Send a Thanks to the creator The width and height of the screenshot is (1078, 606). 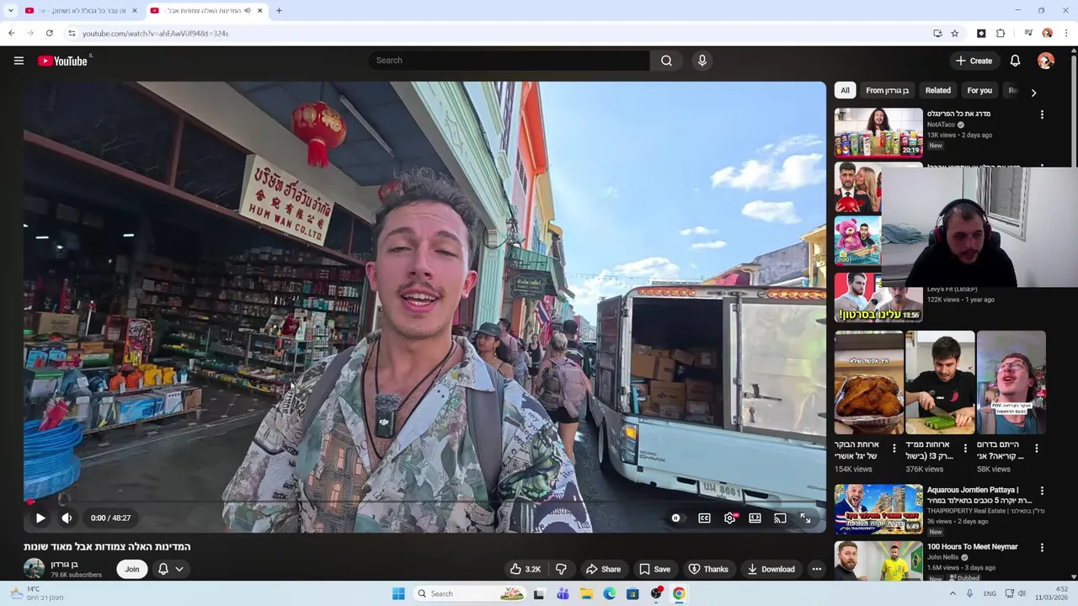(x=708, y=569)
